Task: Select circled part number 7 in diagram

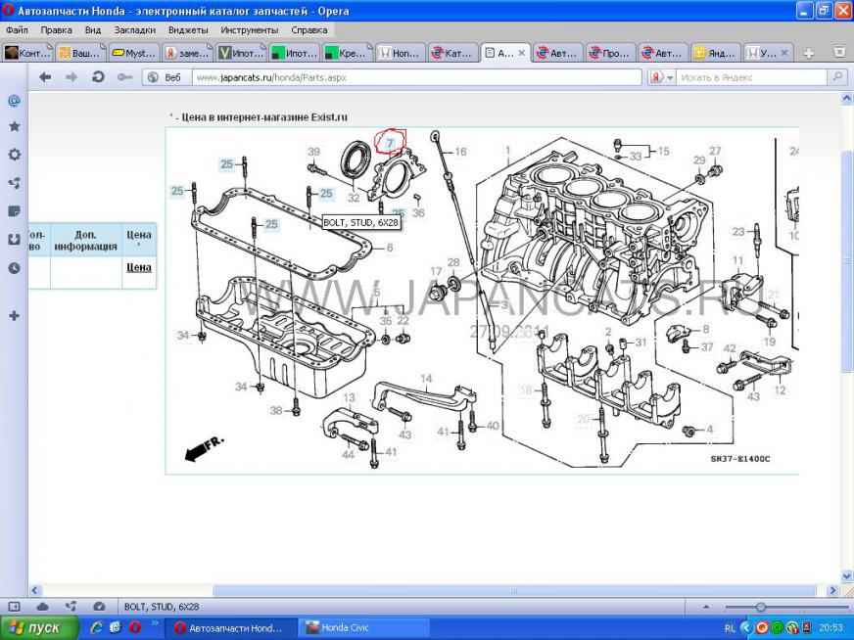Action: click(x=390, y=143)
